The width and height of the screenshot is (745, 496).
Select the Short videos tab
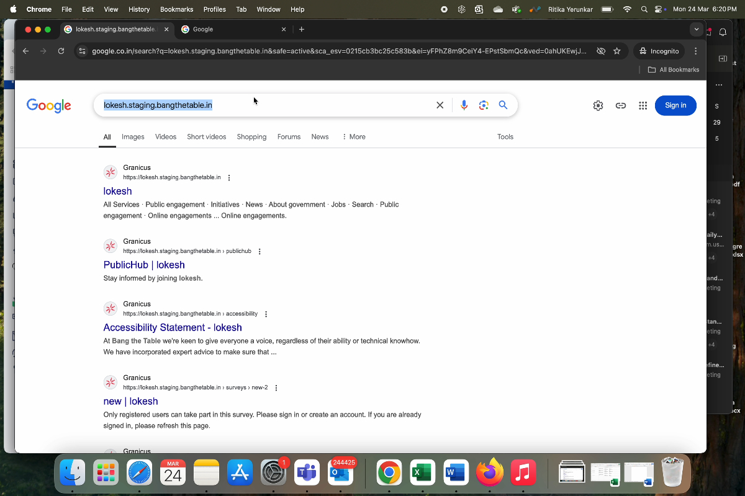(x=206, y=137)
